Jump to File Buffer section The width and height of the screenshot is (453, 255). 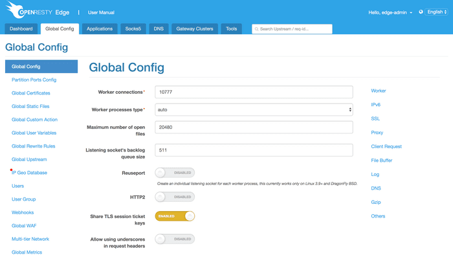[382, 161]
